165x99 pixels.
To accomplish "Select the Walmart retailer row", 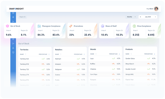I will (70, 59).
